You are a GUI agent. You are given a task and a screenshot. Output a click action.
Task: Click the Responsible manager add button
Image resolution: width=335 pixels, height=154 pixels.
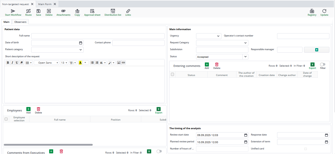pos(316,50)
